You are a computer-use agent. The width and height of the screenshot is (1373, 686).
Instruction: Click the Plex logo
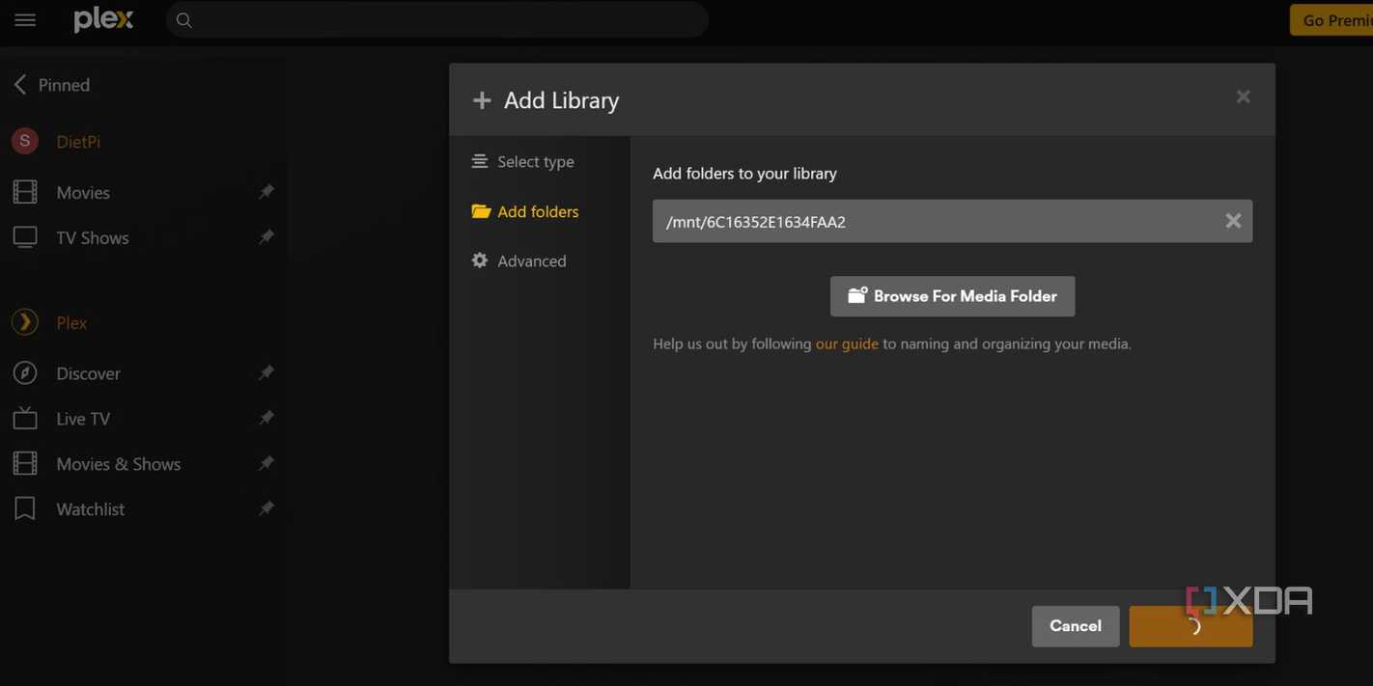pyautogui.click(x=104, y=19)
